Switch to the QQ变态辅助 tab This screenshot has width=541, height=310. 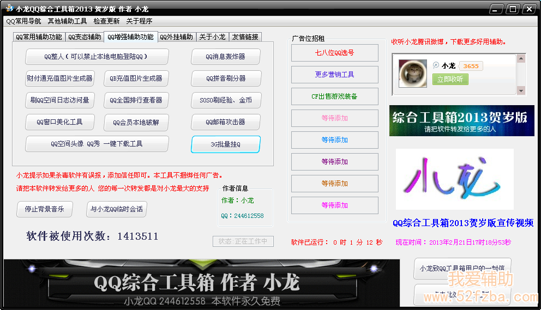tap(85, 37)
